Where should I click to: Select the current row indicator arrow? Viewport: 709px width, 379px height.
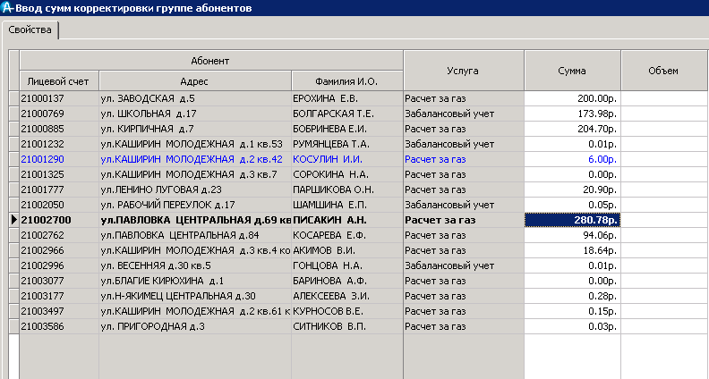click(x=13, y=220)
